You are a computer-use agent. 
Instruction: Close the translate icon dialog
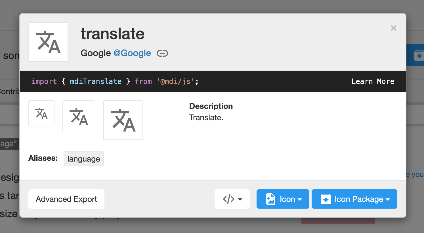[x=394, y=28]
